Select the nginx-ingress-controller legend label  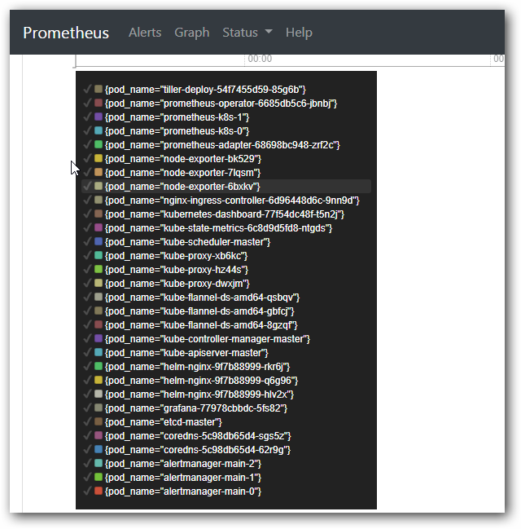232,200
